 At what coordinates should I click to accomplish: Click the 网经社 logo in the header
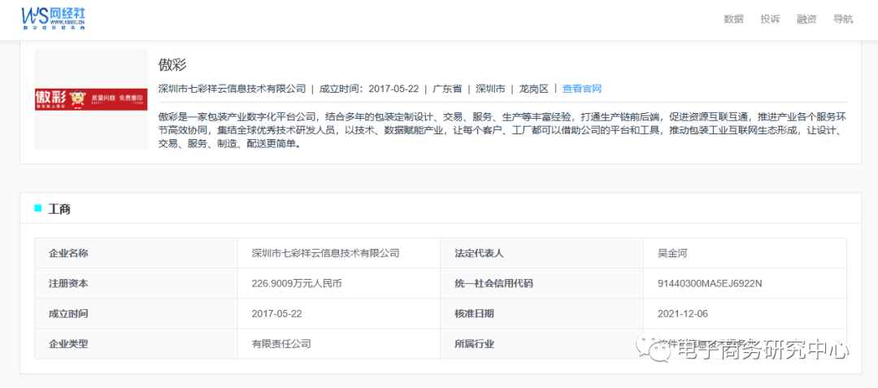click(53, 19)
